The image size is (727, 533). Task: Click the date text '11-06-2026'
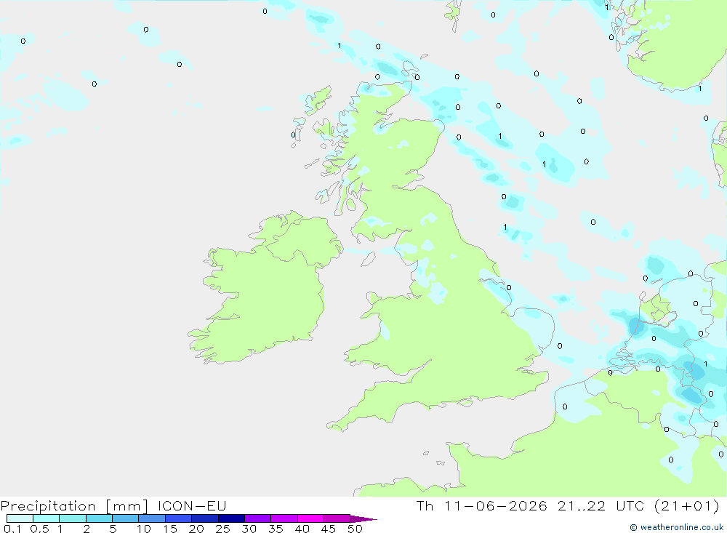[496, 505]
